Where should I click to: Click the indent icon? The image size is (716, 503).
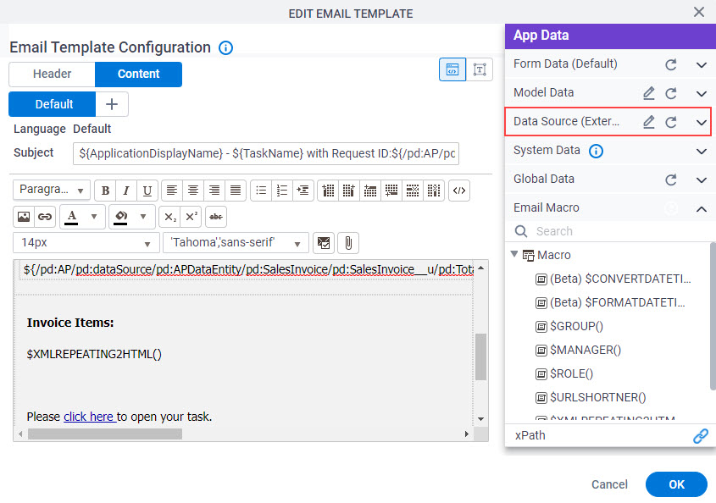point(302,191)
